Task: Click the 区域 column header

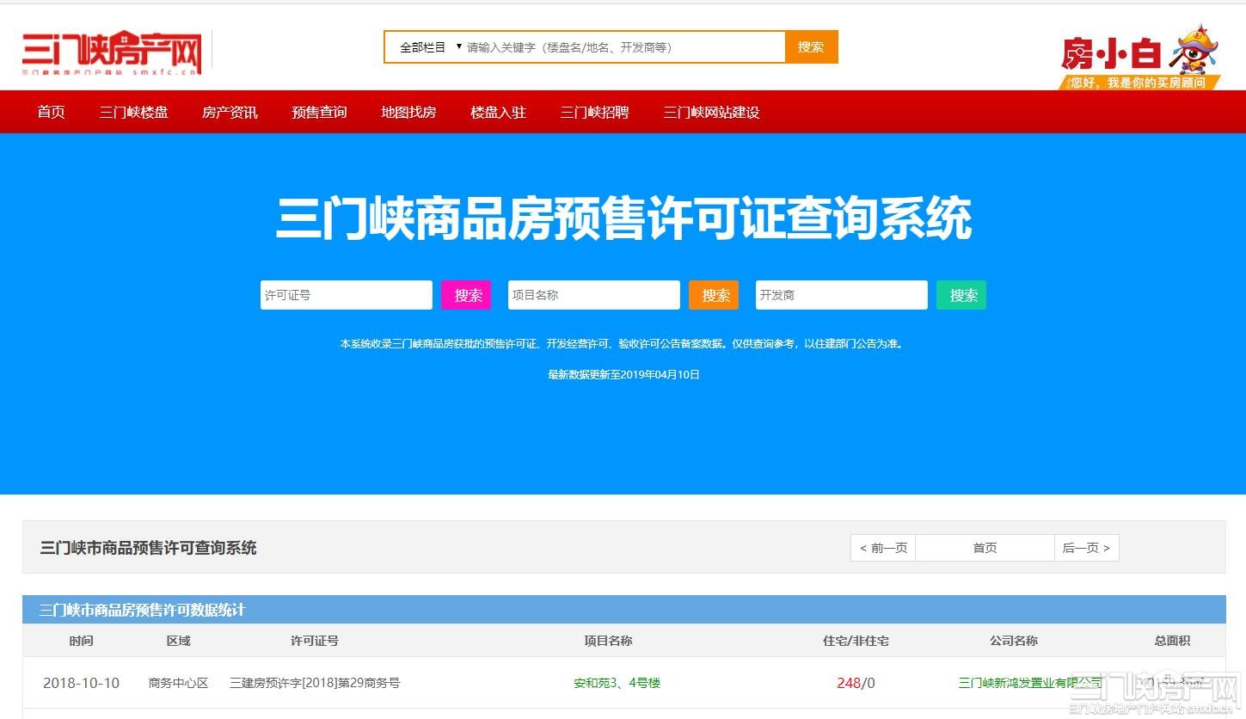Action: 179,641
